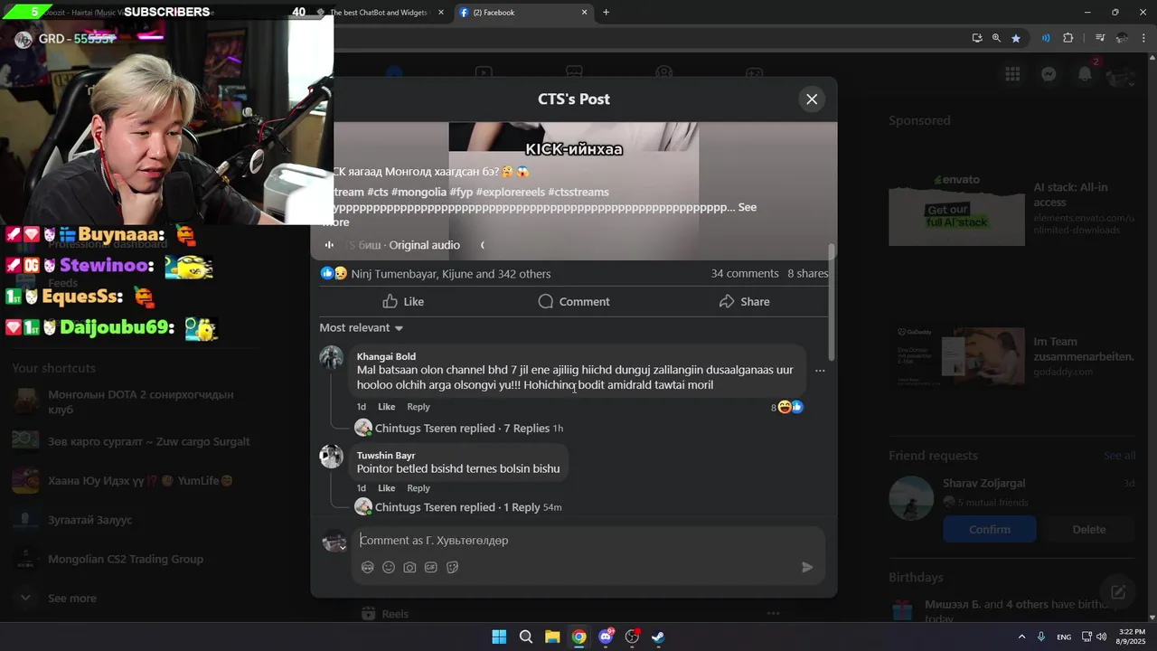This screenshot has height=651, width=1157.
Task: Open the Chrome extensions puzzle icon
Action: pyautogui.click(x=1068, y=38)
